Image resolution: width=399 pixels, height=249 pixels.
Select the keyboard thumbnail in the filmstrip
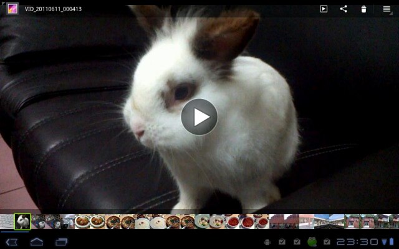7,222
